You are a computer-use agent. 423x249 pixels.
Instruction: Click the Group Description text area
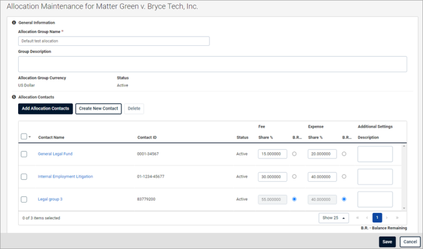(212, 64)
